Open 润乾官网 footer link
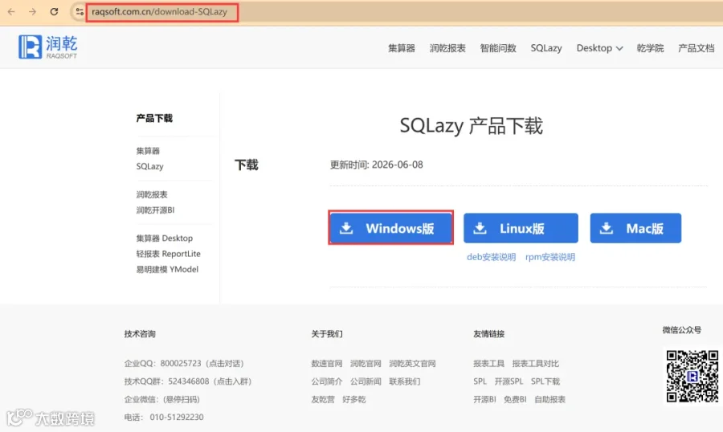723x432 pixels. click(x=366, y=363)
